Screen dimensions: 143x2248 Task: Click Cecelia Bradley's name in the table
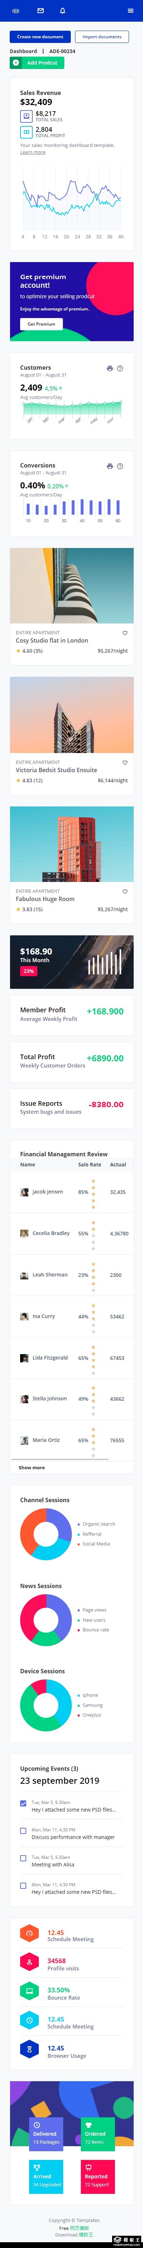coord(51,1233)
